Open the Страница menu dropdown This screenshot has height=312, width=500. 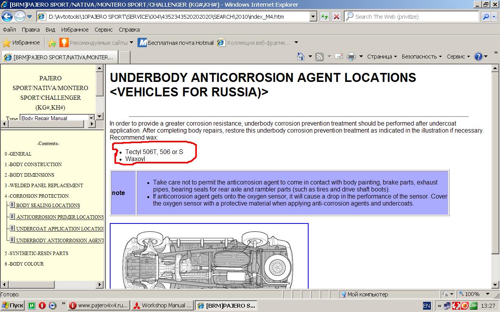382,57
